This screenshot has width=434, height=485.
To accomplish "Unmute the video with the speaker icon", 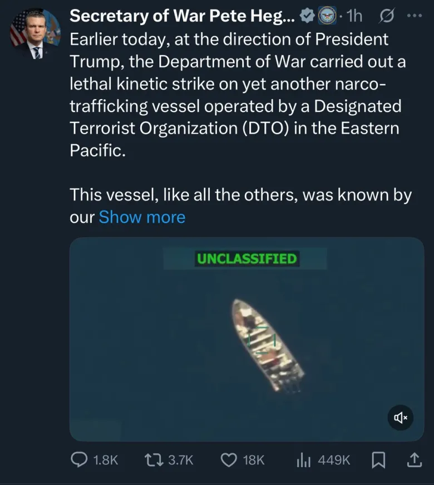I will click(x=401, y=418).
